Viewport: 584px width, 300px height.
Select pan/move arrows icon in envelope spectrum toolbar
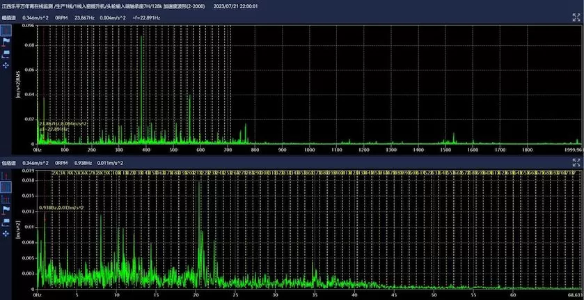(6, 232)
